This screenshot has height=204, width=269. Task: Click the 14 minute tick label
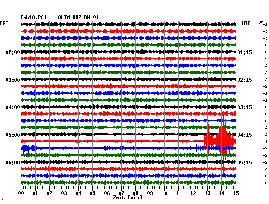tap(222, 193)
